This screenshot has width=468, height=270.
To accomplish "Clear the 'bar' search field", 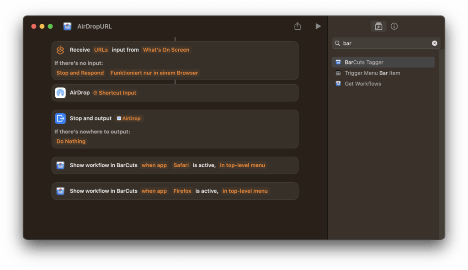I will [x=434, y=43].
